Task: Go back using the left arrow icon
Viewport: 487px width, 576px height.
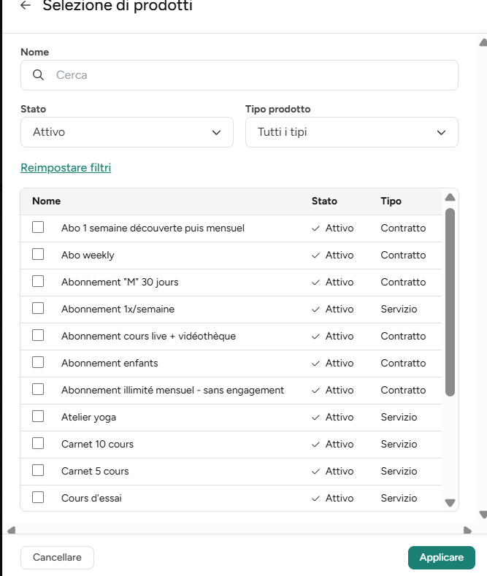Action: [26, 5]
